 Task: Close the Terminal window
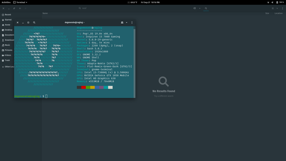coord(17,22)
